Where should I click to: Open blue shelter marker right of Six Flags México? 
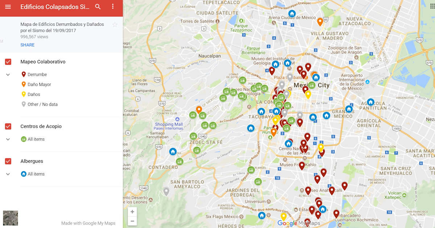coord(262,215)
